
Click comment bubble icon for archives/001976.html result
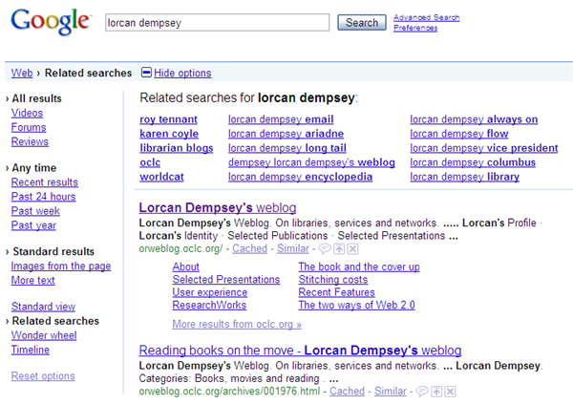(x=422, y=392)
